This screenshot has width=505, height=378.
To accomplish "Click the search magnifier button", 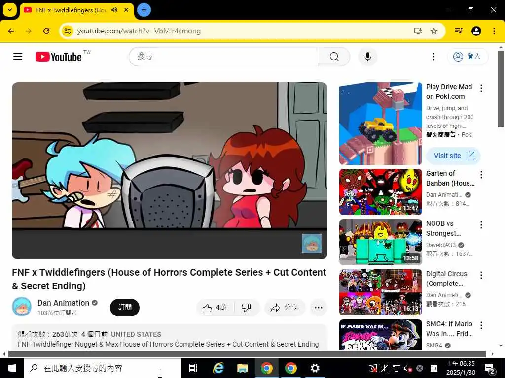I will (334, 57).
